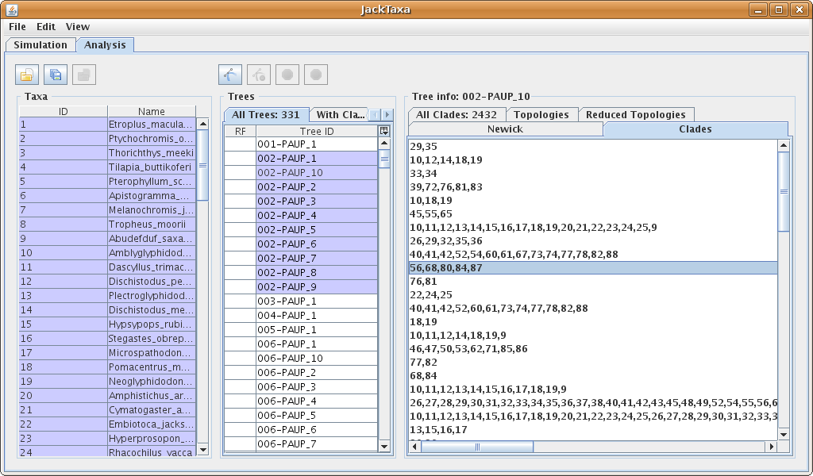
Task: Click the greyed-out folder copy icon
Action: coord(84,75)
